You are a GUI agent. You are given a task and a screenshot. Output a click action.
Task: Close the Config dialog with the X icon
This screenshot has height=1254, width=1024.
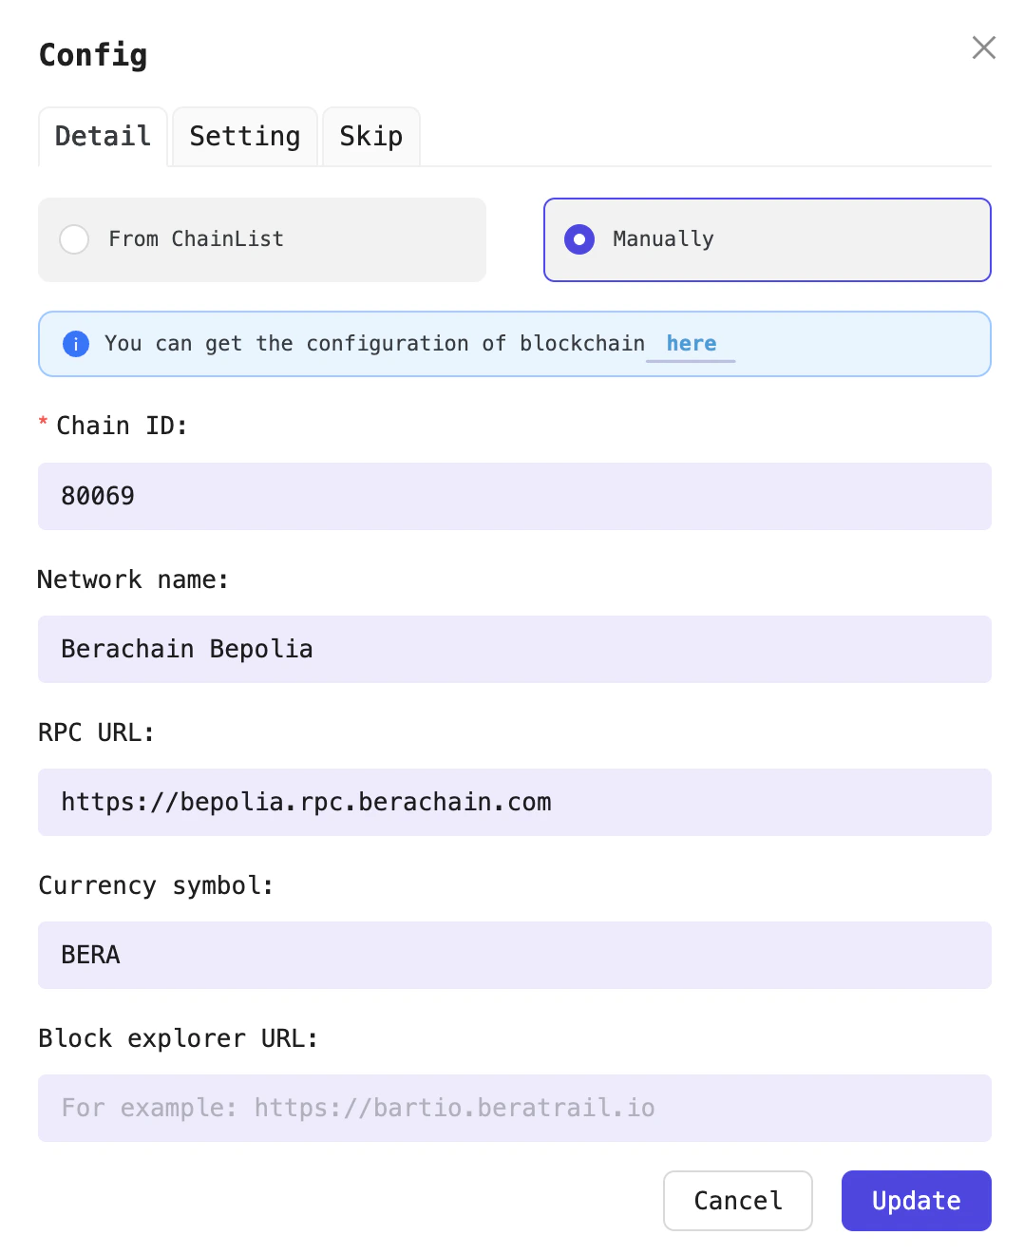[983, 47]
